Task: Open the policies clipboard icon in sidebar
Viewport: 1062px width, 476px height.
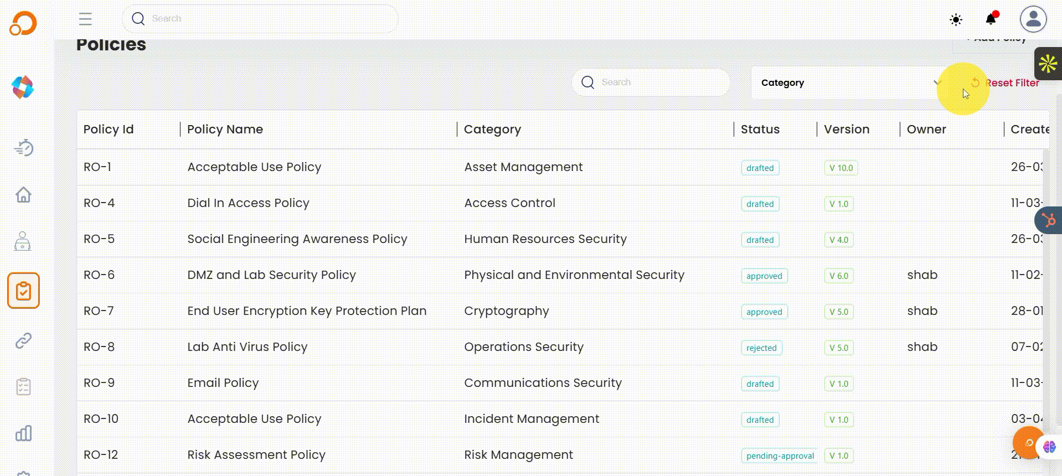Action: click(23, 291)
